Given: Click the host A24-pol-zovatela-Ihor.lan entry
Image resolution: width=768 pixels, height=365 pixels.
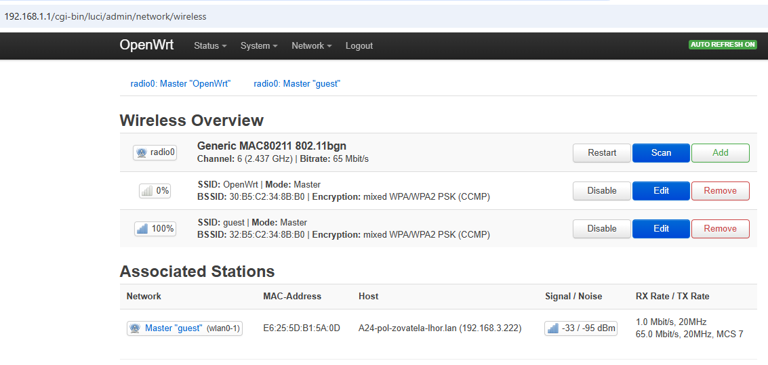Looking at the screenshot, I should pyautogui.click(x=440, y=328).
